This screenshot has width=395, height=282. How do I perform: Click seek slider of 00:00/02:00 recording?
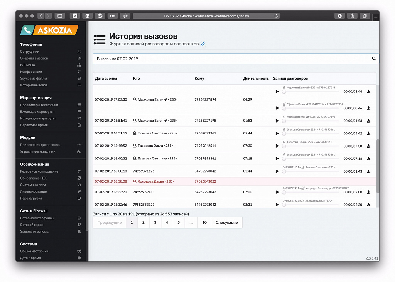pos(311,193)
